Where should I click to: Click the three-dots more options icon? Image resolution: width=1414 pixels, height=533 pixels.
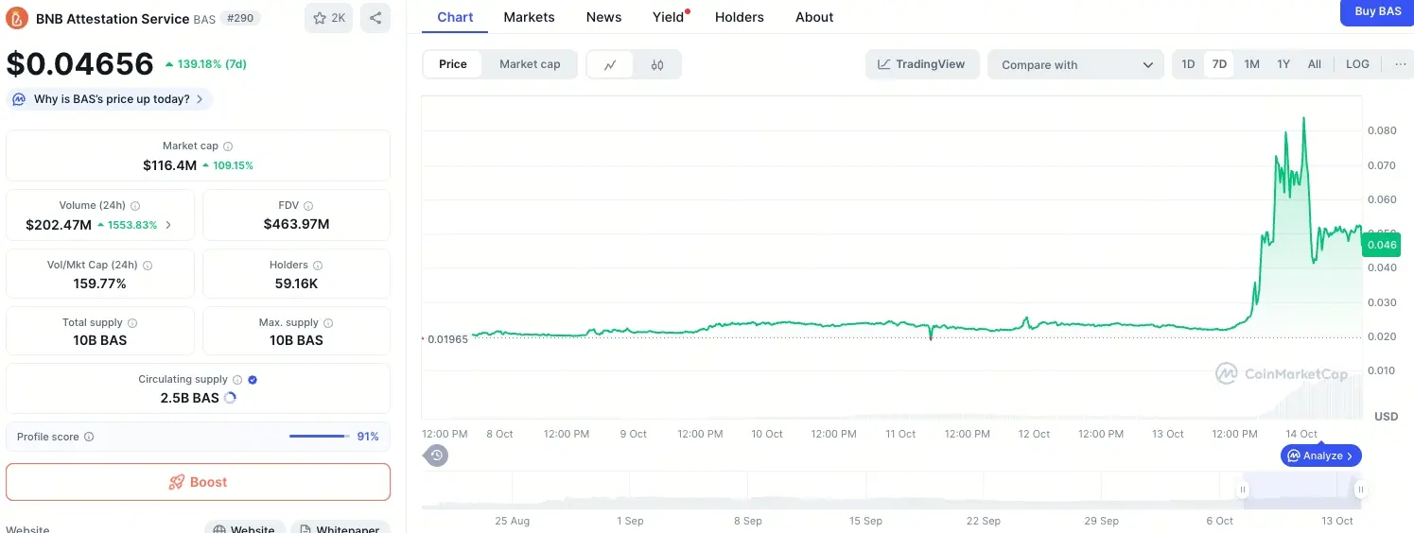(1400, 64)
